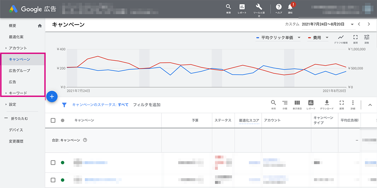Click キャンペーンのステータス: すべて filter
The image size is (377, 188).
[x=100, y=105]
